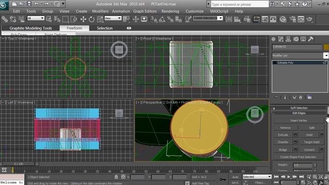329x185 pixels.
Task: Select the Unlink Selection tool
Action: click(13, 20)
